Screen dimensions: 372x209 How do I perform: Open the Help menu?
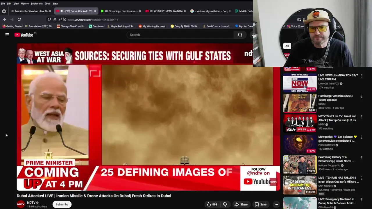(x=55, y=3)
